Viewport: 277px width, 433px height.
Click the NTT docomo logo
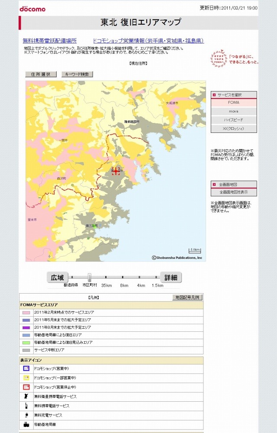point(32,8)
